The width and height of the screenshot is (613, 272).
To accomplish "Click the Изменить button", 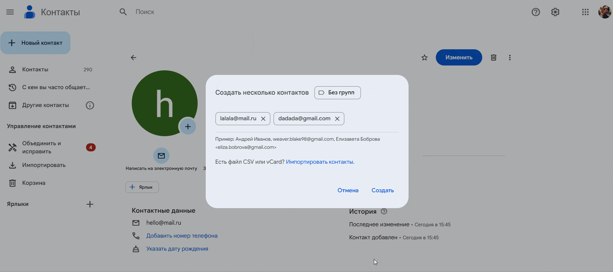I will [459, 57].
